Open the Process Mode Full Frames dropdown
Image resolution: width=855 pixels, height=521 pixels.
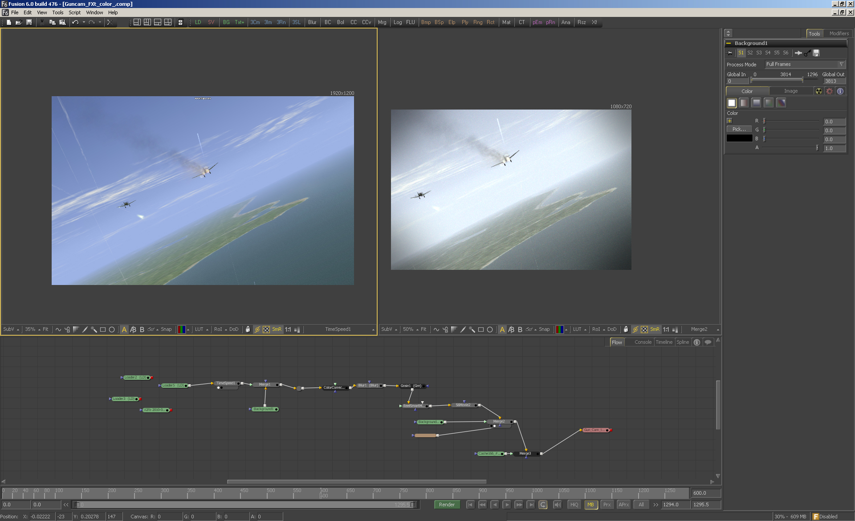[x=805, y=65]
